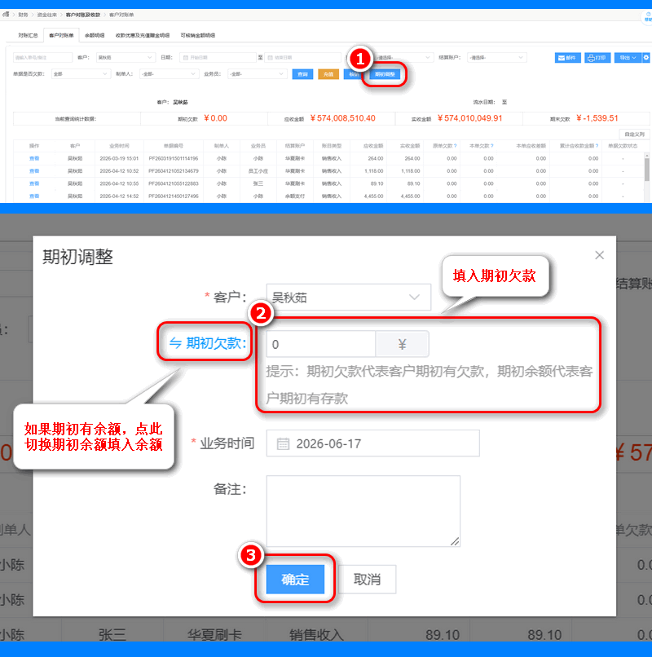Click the 应收金额 column header
652x657 pixels.
pyautogui.click(x=373, y=146)
